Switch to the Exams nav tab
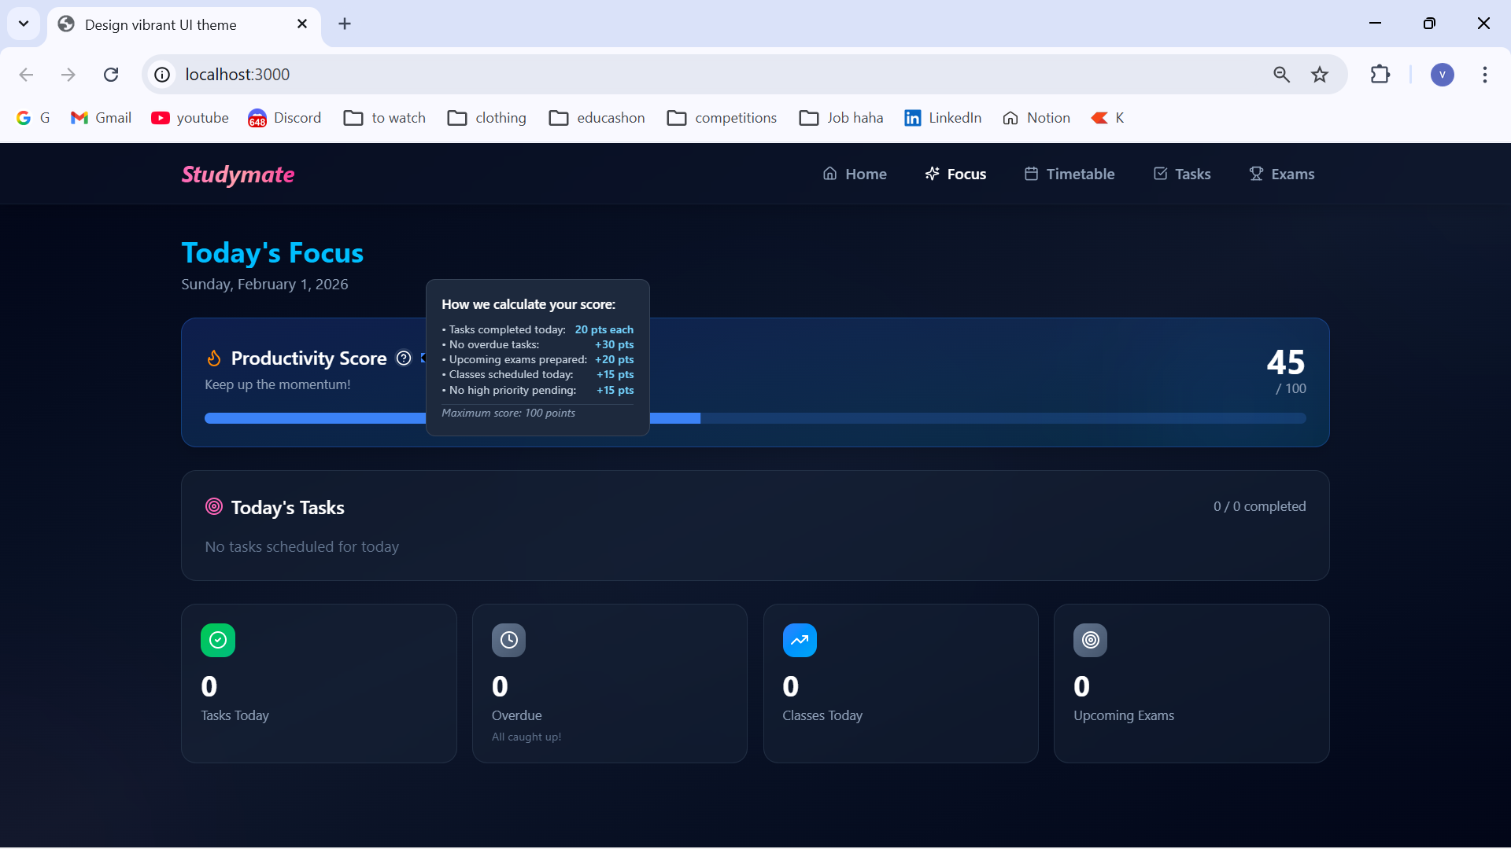 point(1281,174)
